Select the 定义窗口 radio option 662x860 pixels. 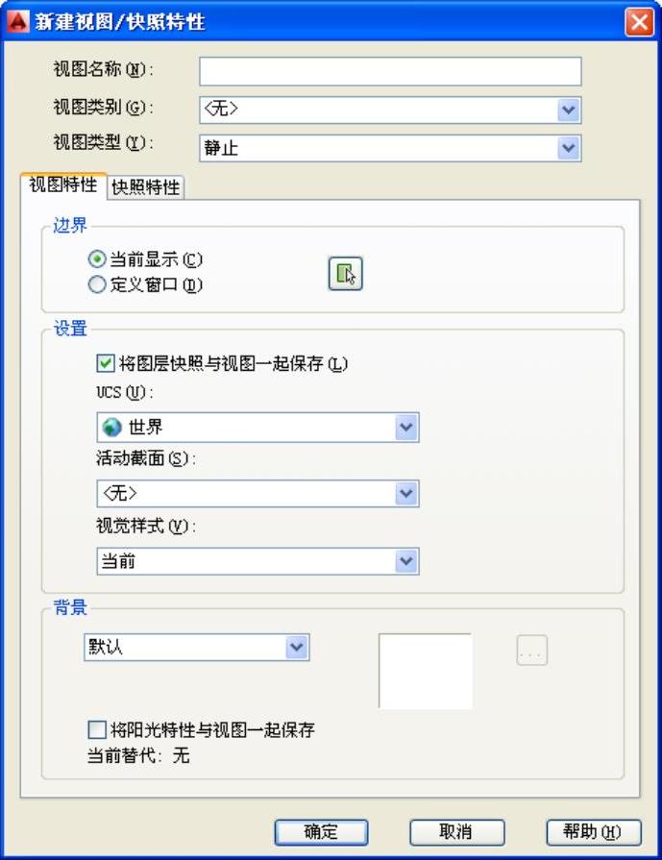pos(96,284)
